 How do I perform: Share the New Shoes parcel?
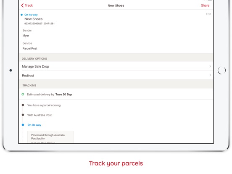point(205,5)
